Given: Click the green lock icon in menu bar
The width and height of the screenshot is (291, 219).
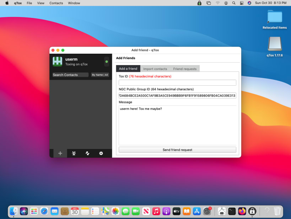Looking at the screenshot, I should [x=199, y=3].
